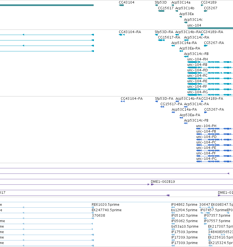
Task: Open the unc-104 gene label
Action: tap(194, 25)
